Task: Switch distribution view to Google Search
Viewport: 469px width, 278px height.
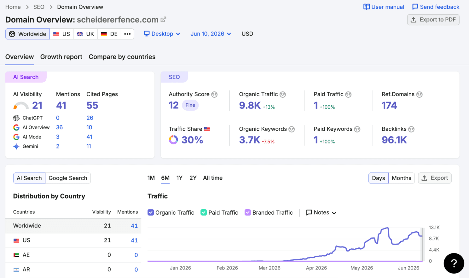Action: 68,178
